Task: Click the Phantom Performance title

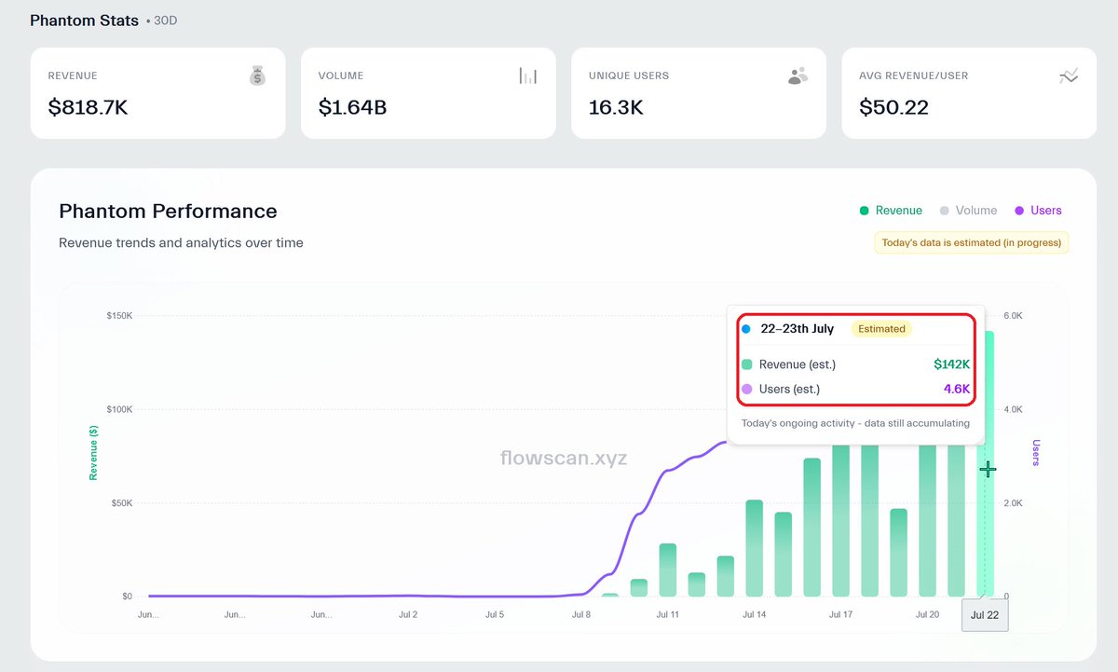Action: coord(168,212)
